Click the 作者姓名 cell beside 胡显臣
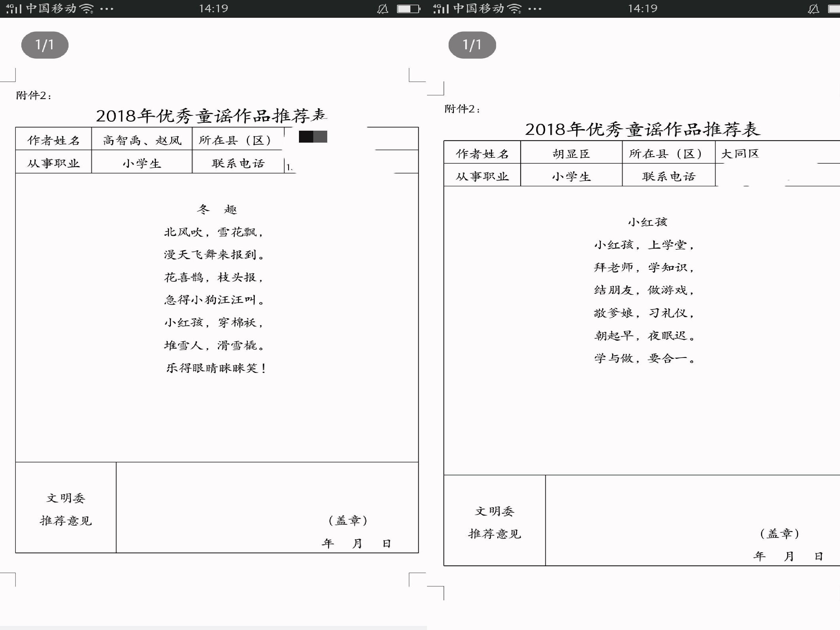840x630 pixels. pyautogui.click(x=482, y=152)
